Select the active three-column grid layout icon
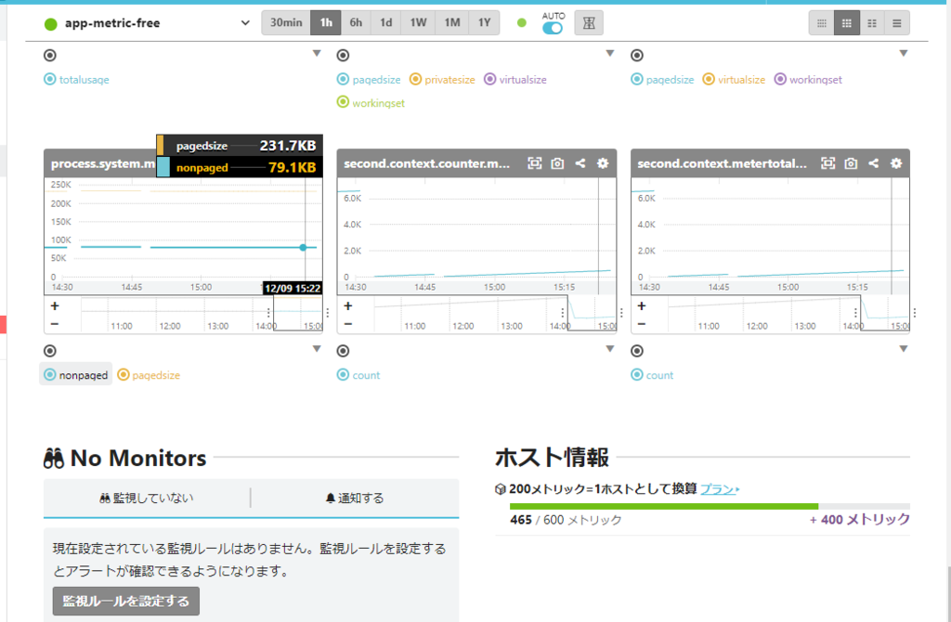 click(847, 23)
